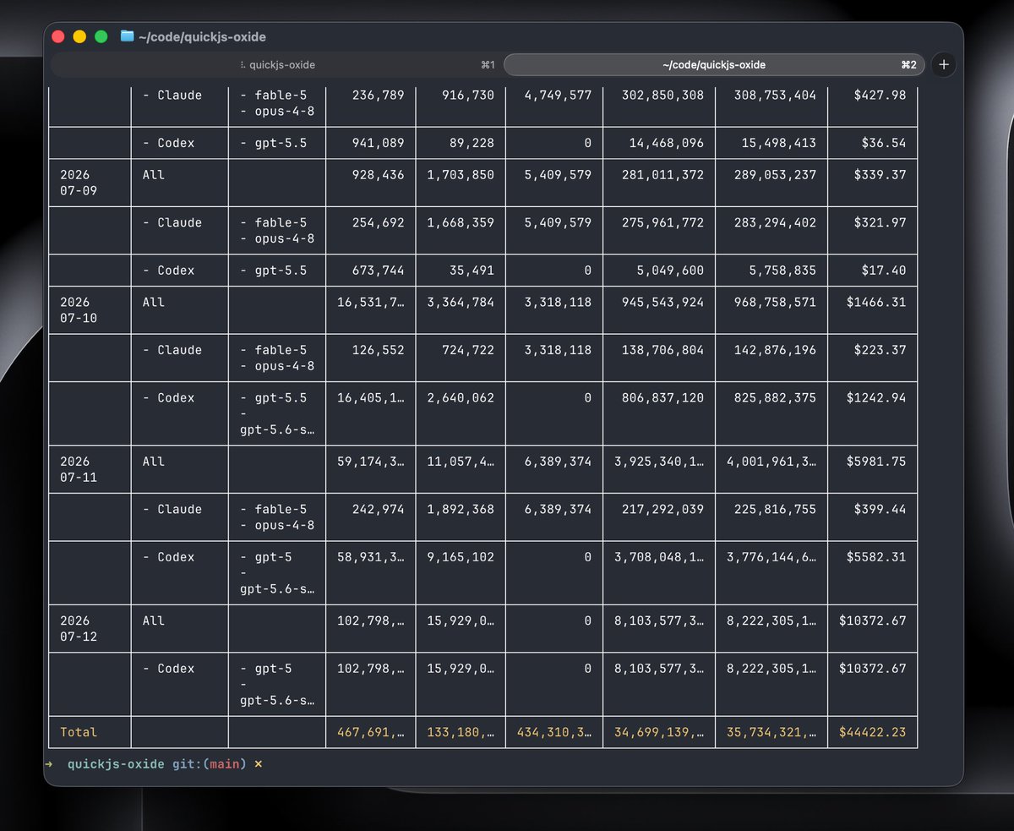
Task: Click the value 126,552
Action: click(378, 350)
